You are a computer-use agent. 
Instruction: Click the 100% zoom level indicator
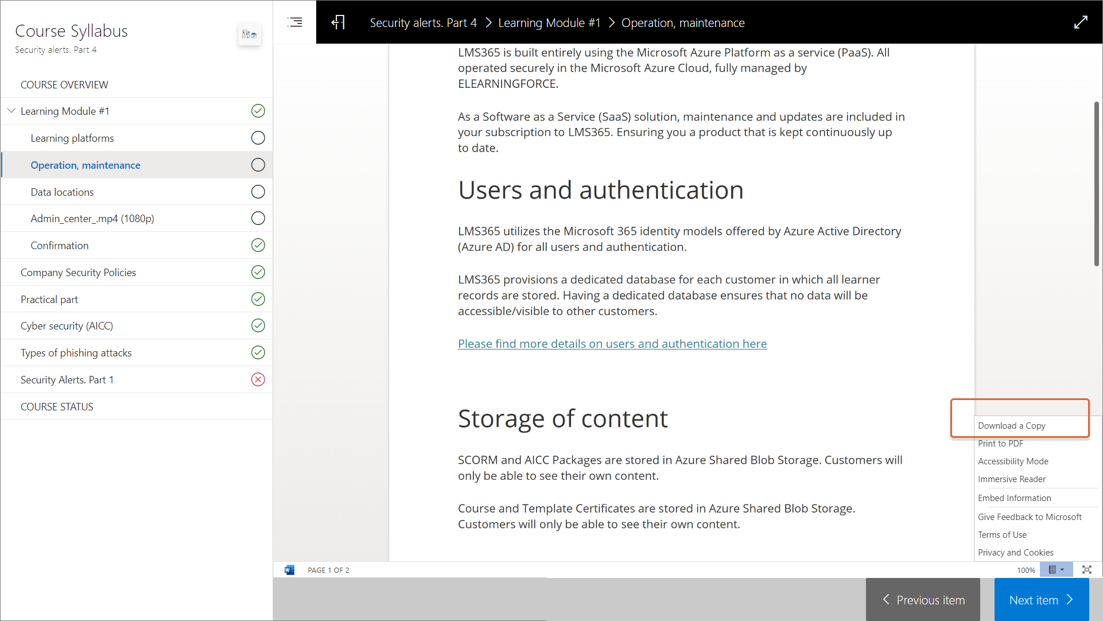[x=1026, y=570]
